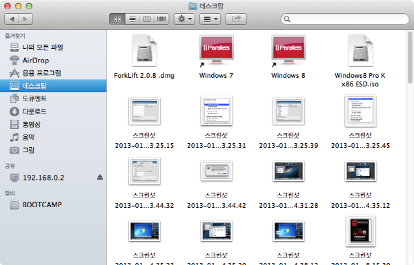Select screenshot thumbnail 2013-01...3.25.45
414x265 pixels.
[x=360, y=111]
